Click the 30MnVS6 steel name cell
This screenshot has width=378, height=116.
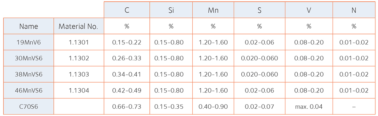(28, 58)
